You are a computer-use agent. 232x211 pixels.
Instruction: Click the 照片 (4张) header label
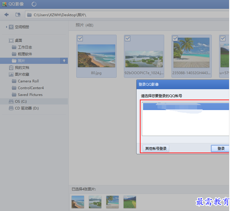tap(85, 25)
